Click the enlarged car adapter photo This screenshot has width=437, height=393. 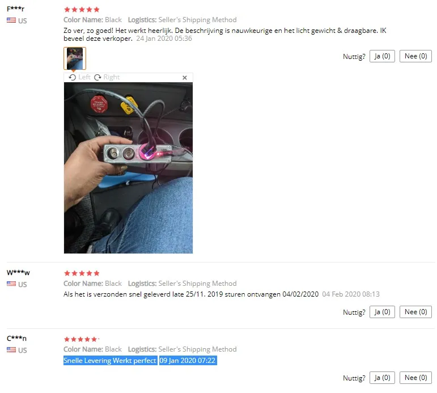point(128,168)
